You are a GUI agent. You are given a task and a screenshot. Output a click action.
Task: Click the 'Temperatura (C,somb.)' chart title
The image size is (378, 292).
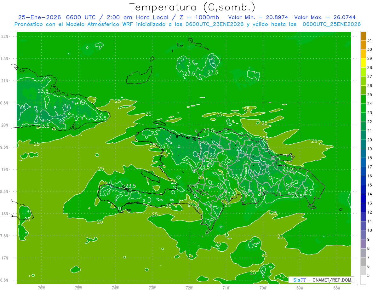tap(192, 7)
